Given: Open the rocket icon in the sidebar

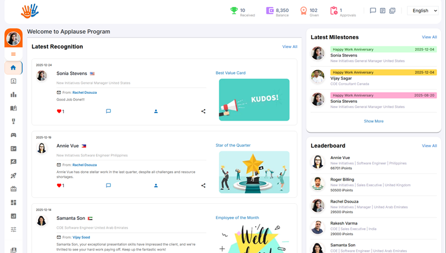Looking at the screenshot, I should (13, 175).
